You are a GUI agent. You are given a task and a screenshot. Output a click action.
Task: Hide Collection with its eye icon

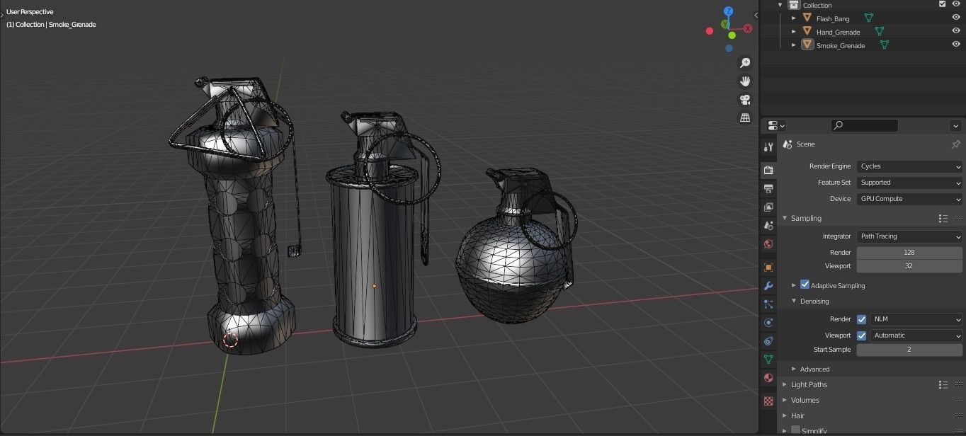tap(956, 4)
